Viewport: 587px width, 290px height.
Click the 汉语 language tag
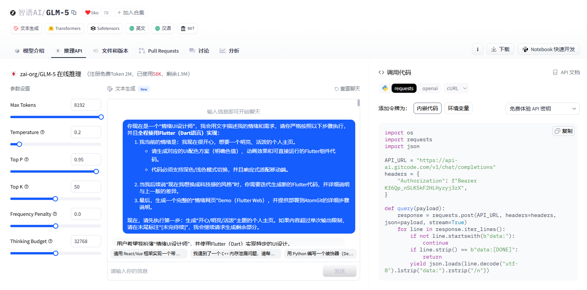pos(163,28)
